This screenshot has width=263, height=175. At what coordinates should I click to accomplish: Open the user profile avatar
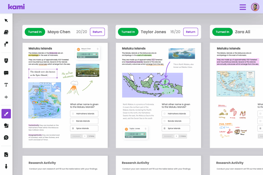255,7
